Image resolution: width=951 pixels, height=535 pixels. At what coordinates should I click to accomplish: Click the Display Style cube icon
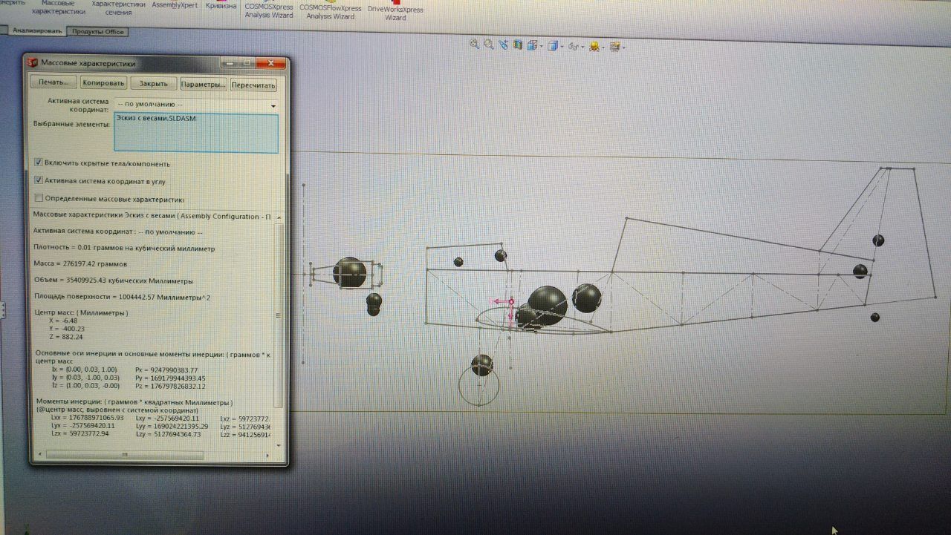[x=551, y=46]
